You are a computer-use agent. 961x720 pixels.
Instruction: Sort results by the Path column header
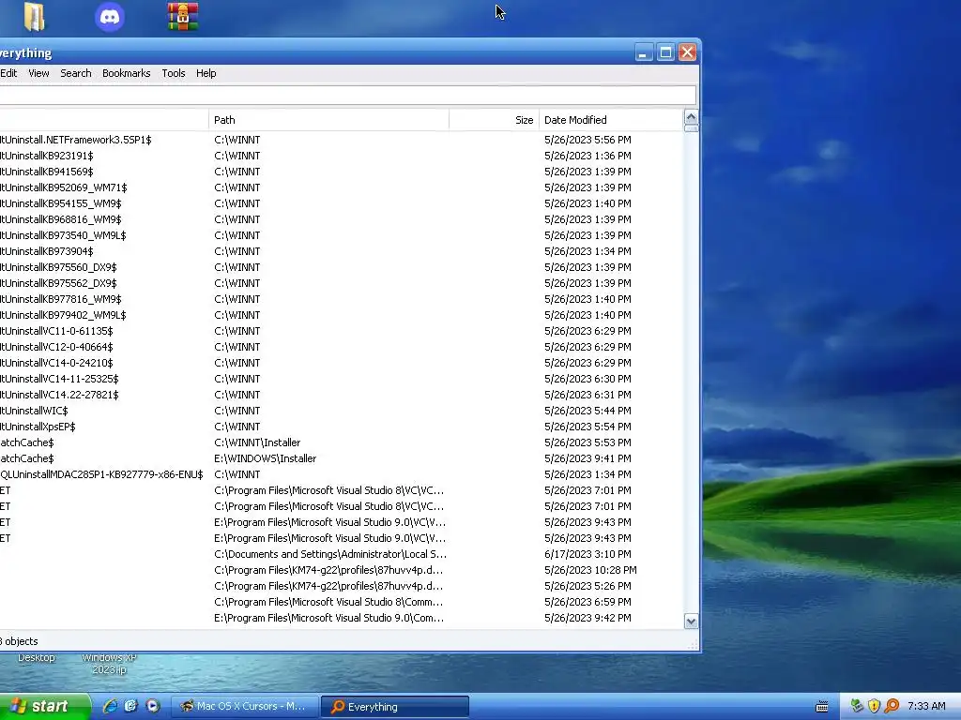tap(328, 120)
